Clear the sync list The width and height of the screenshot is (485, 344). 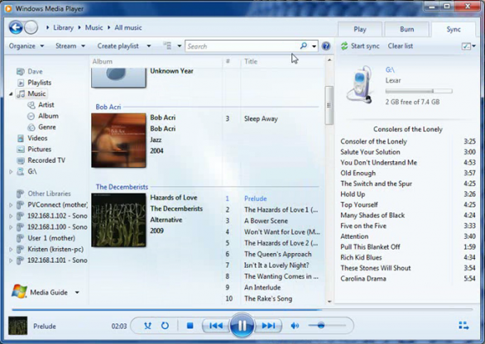tap(401, 46)
